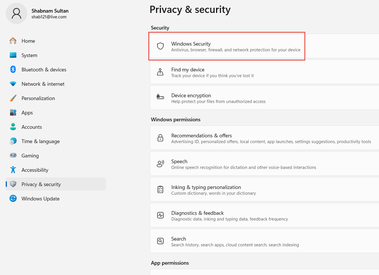The height and width of the screenshot is (275, 379).
Task: Open Gaming settings
Action: [56, 156]
